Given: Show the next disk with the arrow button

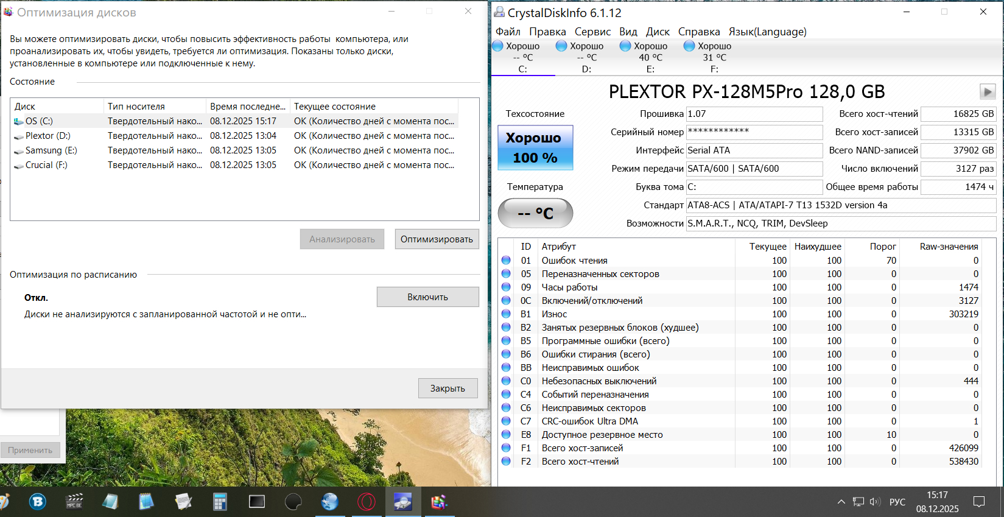Looking at the screenshot, I should coord(987,92).
